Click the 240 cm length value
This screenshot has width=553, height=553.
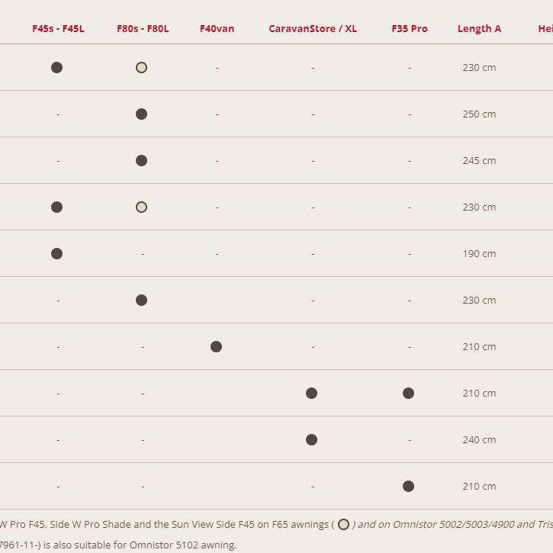(x=479, y=439)
